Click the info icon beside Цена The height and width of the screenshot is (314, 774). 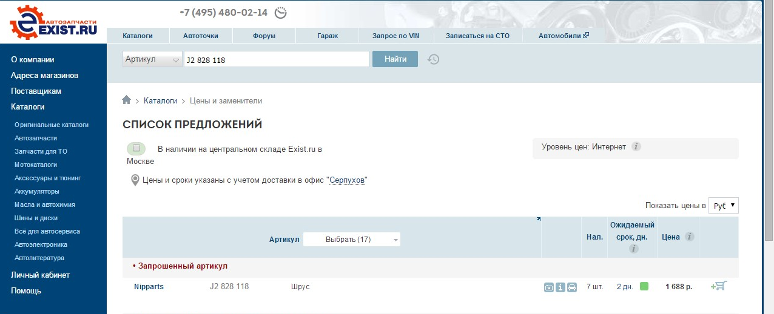(x=690, y=237)
